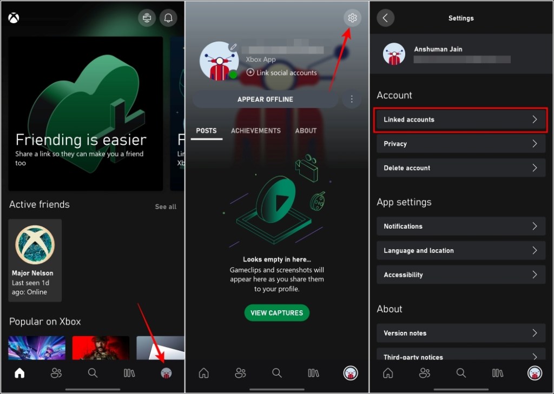
Task: Click the Notifications label text
Action: (x=403, y=226)
